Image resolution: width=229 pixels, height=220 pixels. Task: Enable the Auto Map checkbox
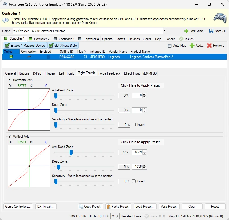170,46
